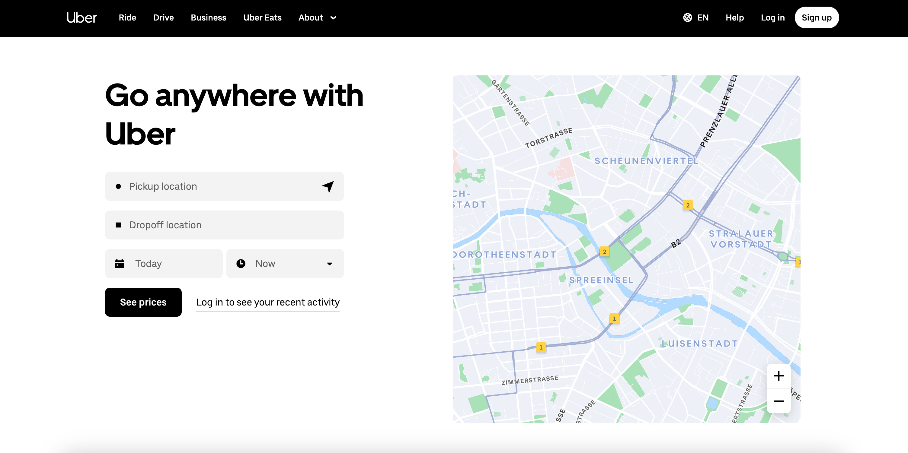Go to Uber Eats in navigation
This screenshot has height=453, width=908.
click(x=262, y=17)
